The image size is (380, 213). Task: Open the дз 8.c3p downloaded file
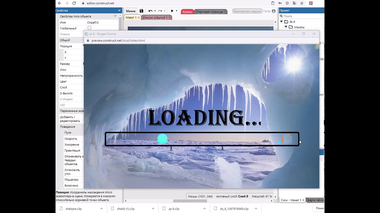pyautogui.click(x=174, y=209)
